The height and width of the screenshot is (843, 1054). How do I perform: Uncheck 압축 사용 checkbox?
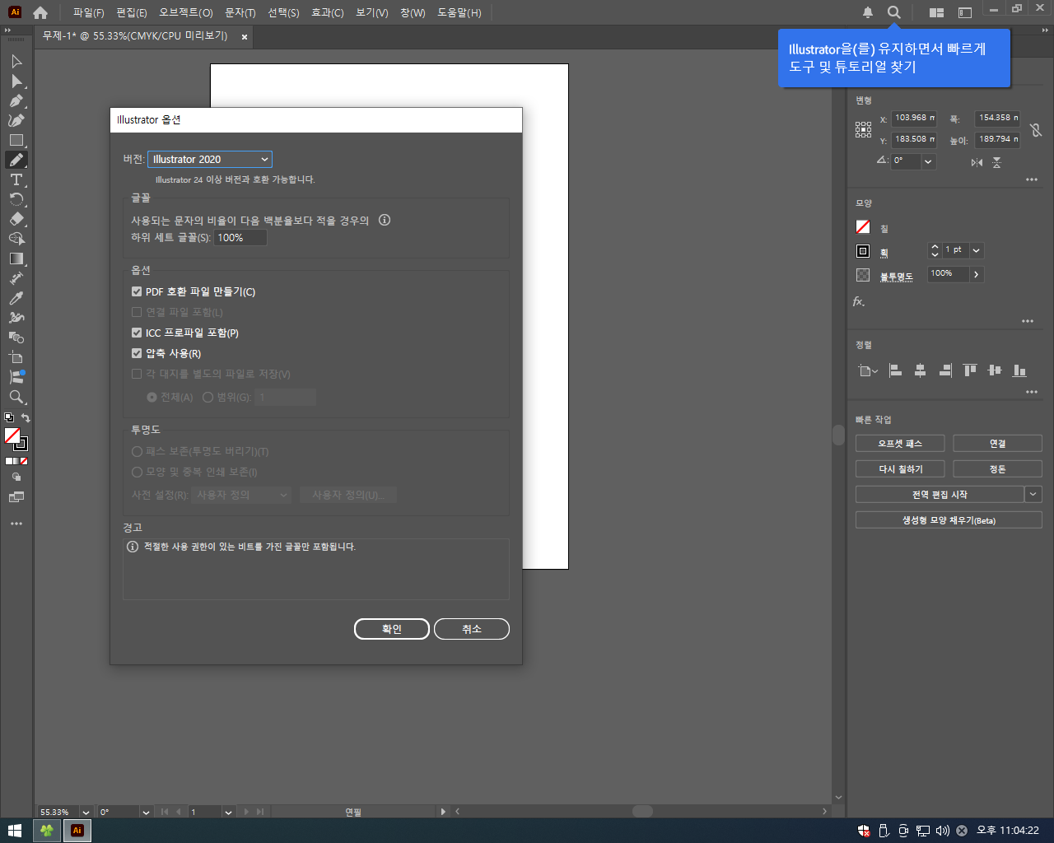137,353
